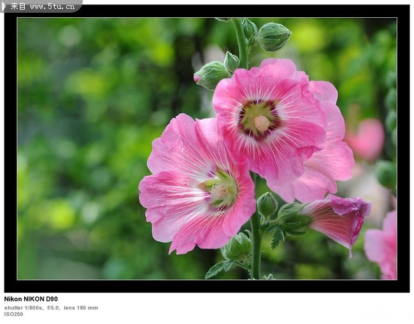
Task: Select the ISO250 text
Action: click(x=13, y=314)
